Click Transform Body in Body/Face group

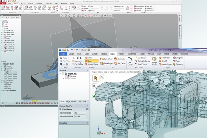pos(139,6)
